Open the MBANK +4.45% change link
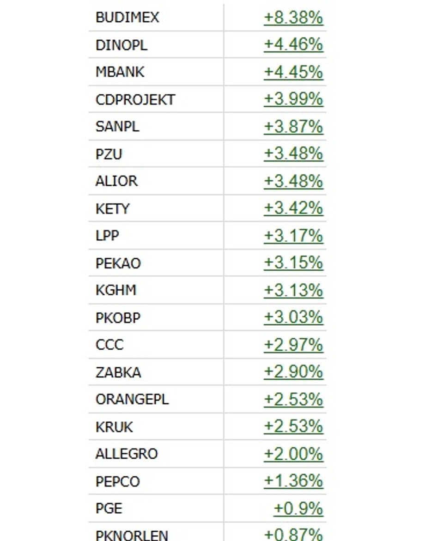The height and width of the screenshot is (541, 425). point(293,72)
